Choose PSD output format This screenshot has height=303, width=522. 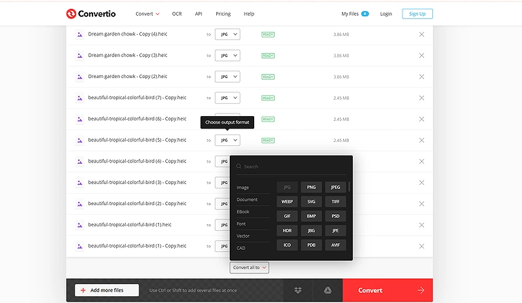tap(335, 216)
